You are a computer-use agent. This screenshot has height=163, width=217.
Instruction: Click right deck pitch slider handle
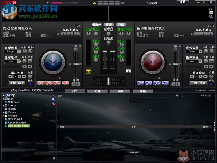tap(176, 64)
